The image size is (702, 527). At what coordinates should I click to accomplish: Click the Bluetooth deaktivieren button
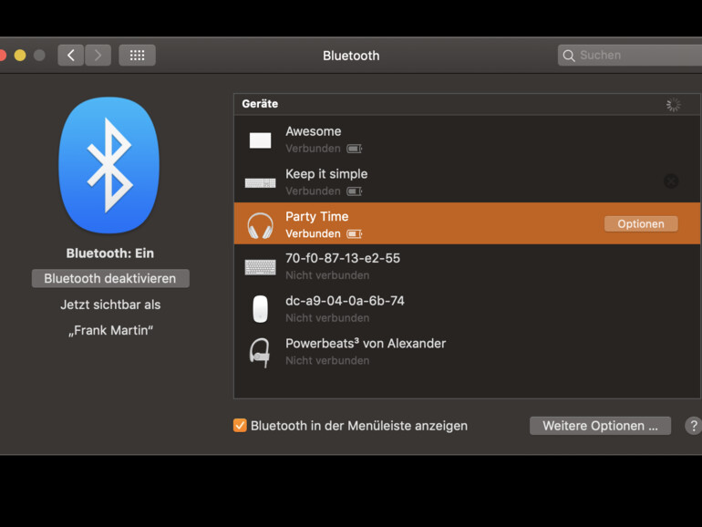click(x=110, y=278)
